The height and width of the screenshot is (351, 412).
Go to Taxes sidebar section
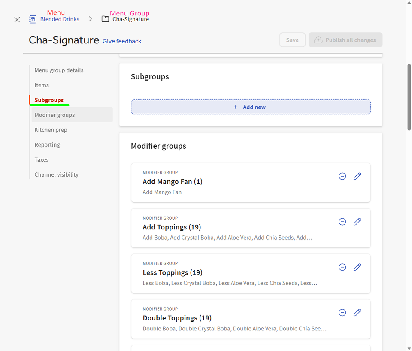click(x=42, y=159)
